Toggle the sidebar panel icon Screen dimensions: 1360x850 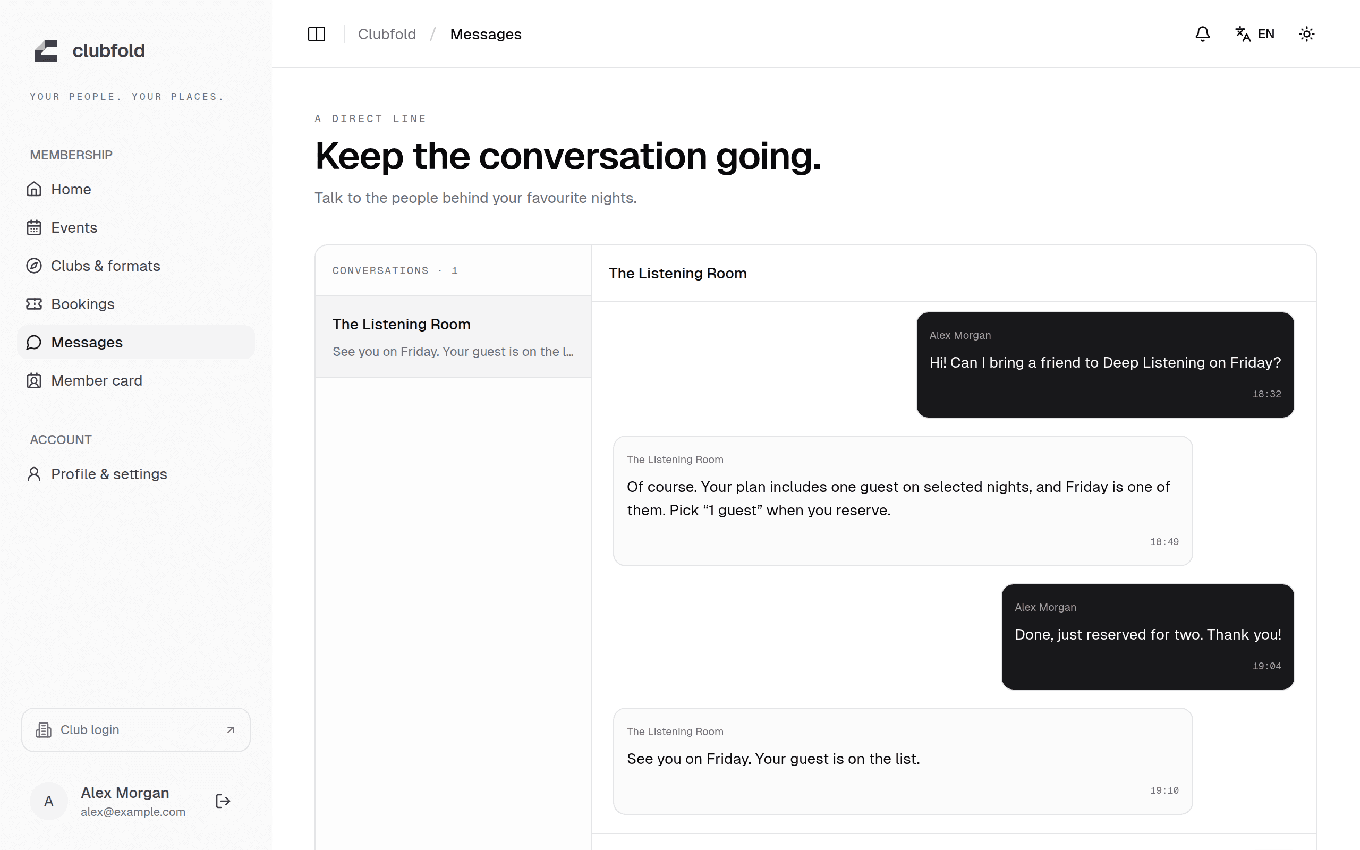(317, 35)
